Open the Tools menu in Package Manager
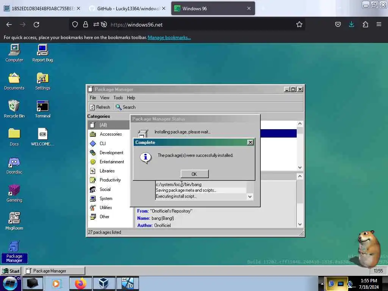 118,98
